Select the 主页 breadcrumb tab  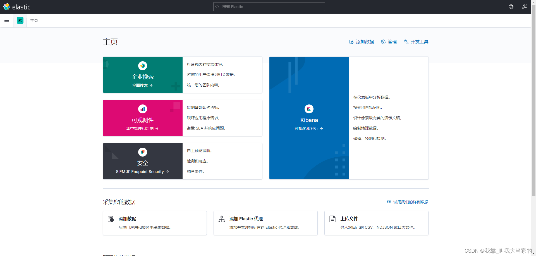[34, 20]
